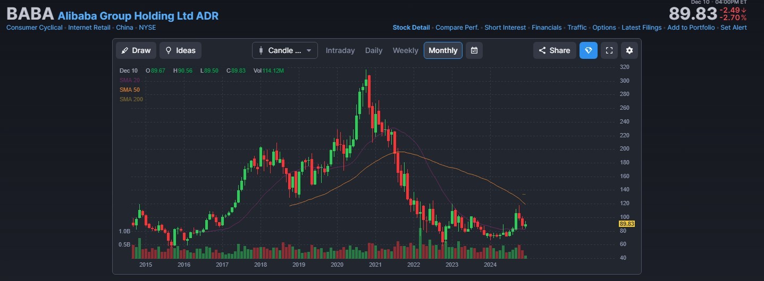This screenshot has height=281, width=764.
Task: Click the 2022 label on time axis
Action: click(x=414, y=265)
